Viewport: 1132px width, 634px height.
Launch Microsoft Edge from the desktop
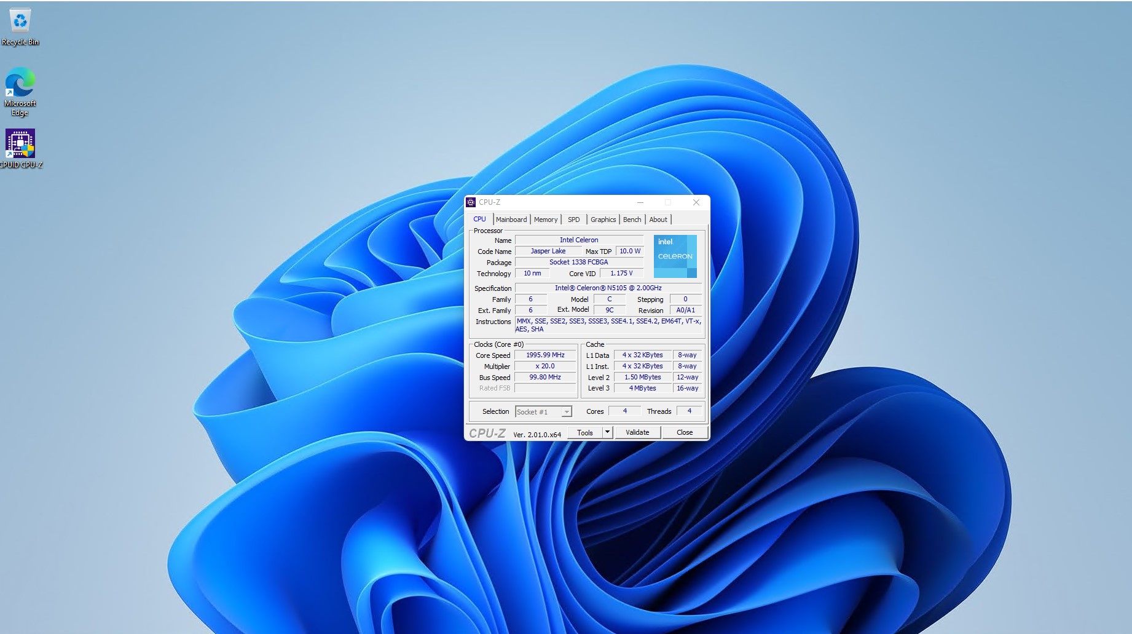click(20, 92)
